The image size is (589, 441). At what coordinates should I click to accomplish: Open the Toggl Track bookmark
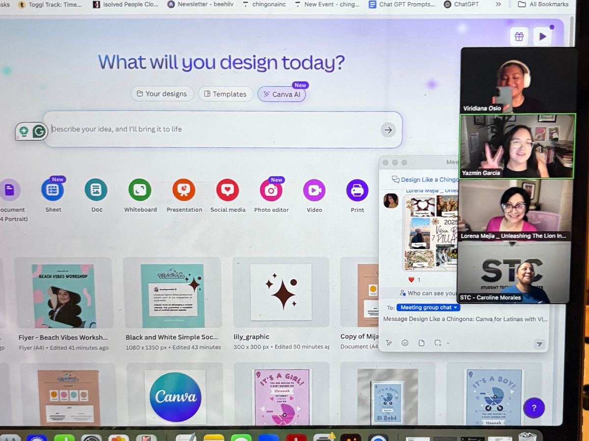pyautogui.click(x=50, y=4)
